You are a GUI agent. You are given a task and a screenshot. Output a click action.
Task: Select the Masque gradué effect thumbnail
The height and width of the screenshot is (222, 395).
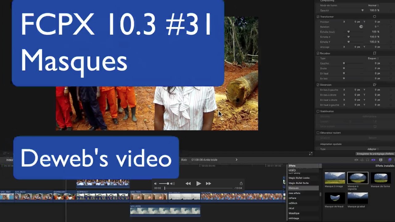tap(358, 198)
